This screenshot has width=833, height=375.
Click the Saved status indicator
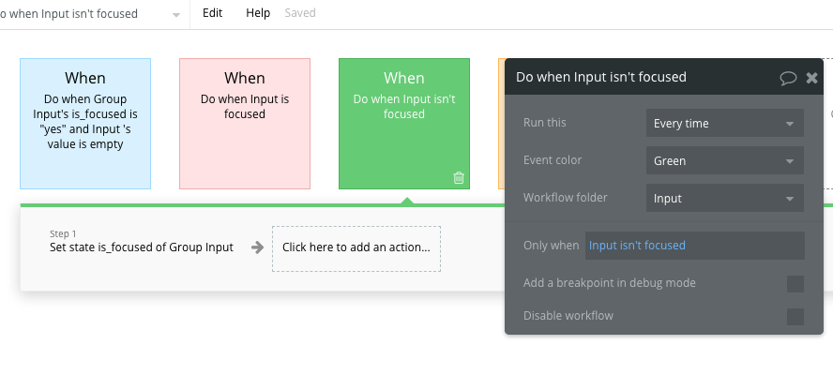click(x=300, y=14)
